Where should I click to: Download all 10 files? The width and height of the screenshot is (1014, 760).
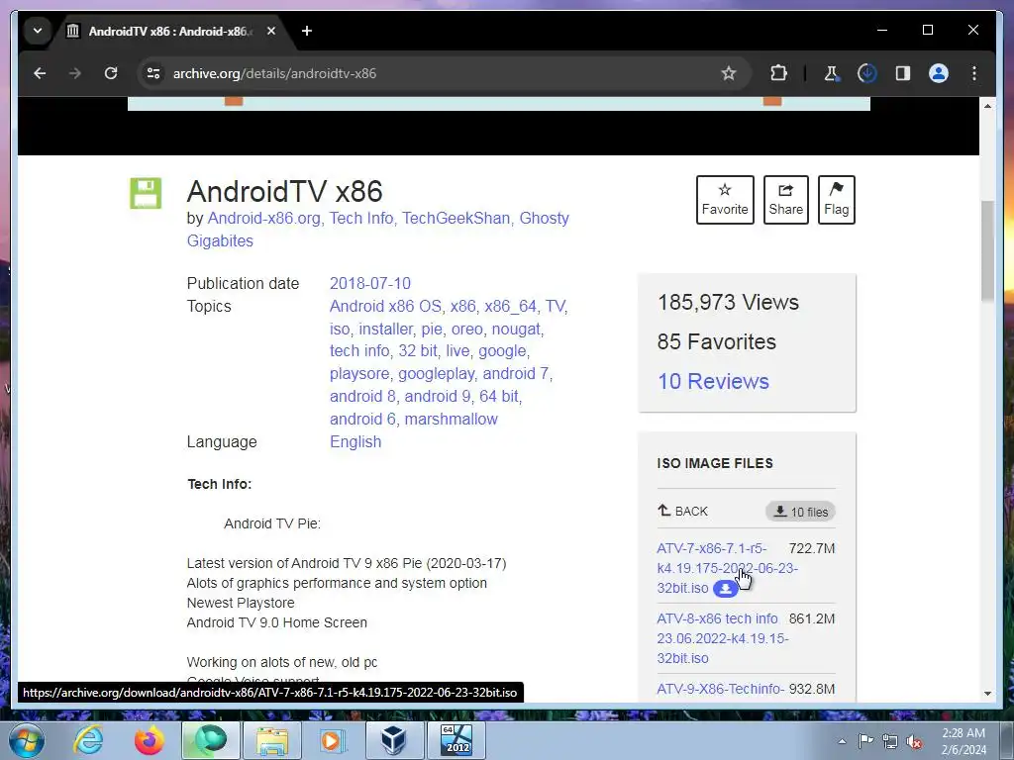[x=800, y=512]
